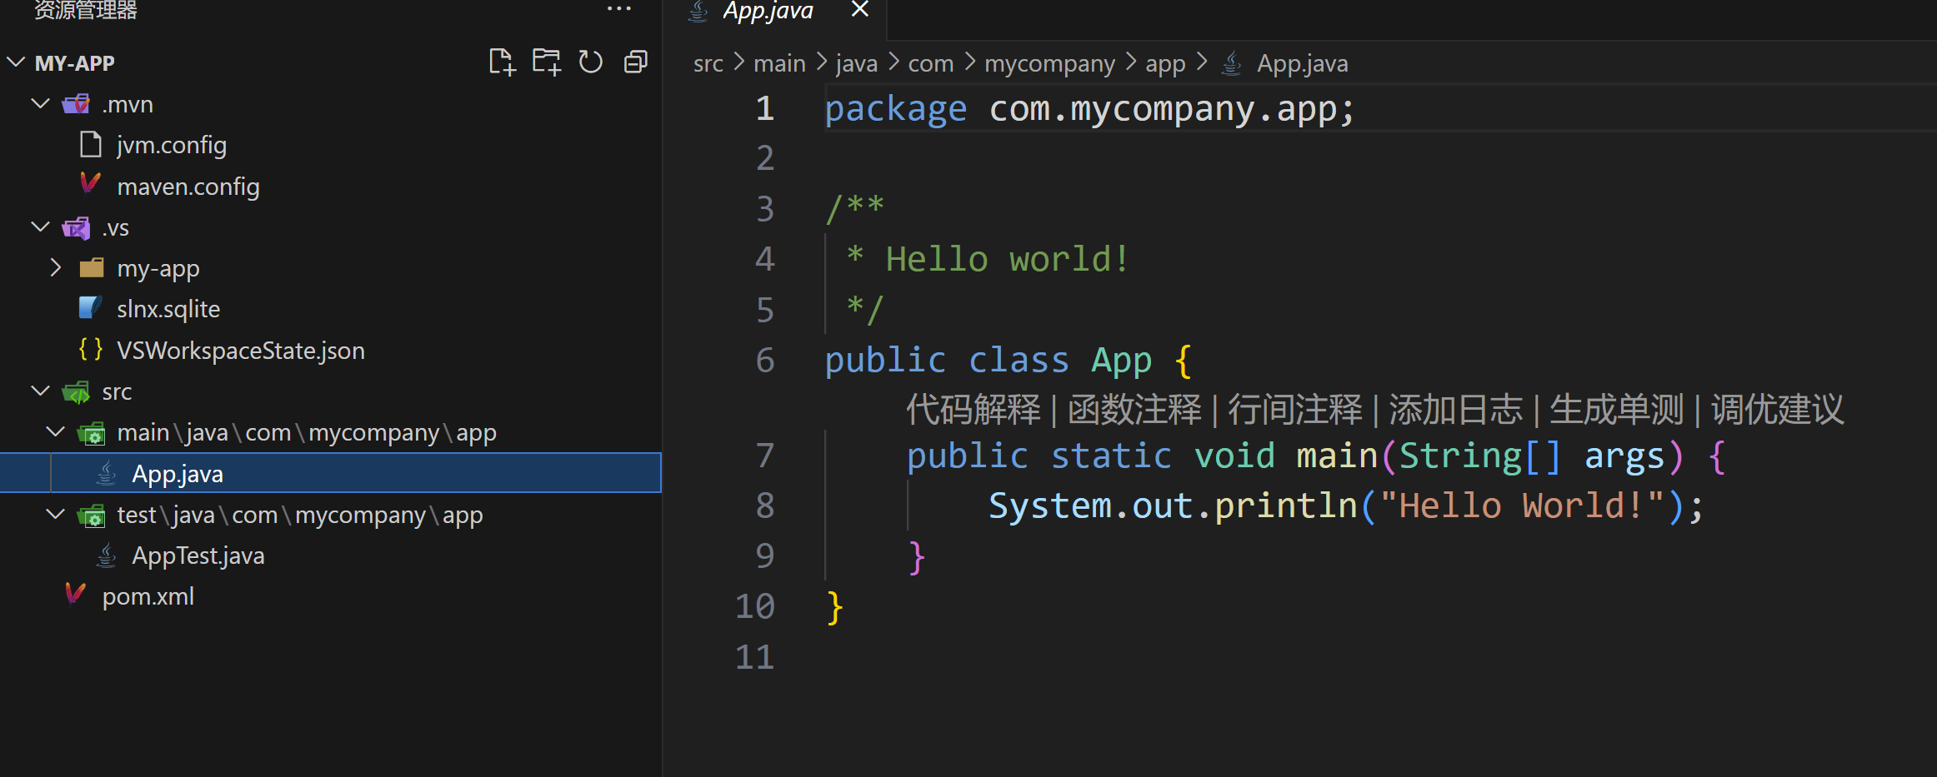This screenshot has height=777, width=1937.
Task: Click the my-app folder icon
Action: [91, 268]
